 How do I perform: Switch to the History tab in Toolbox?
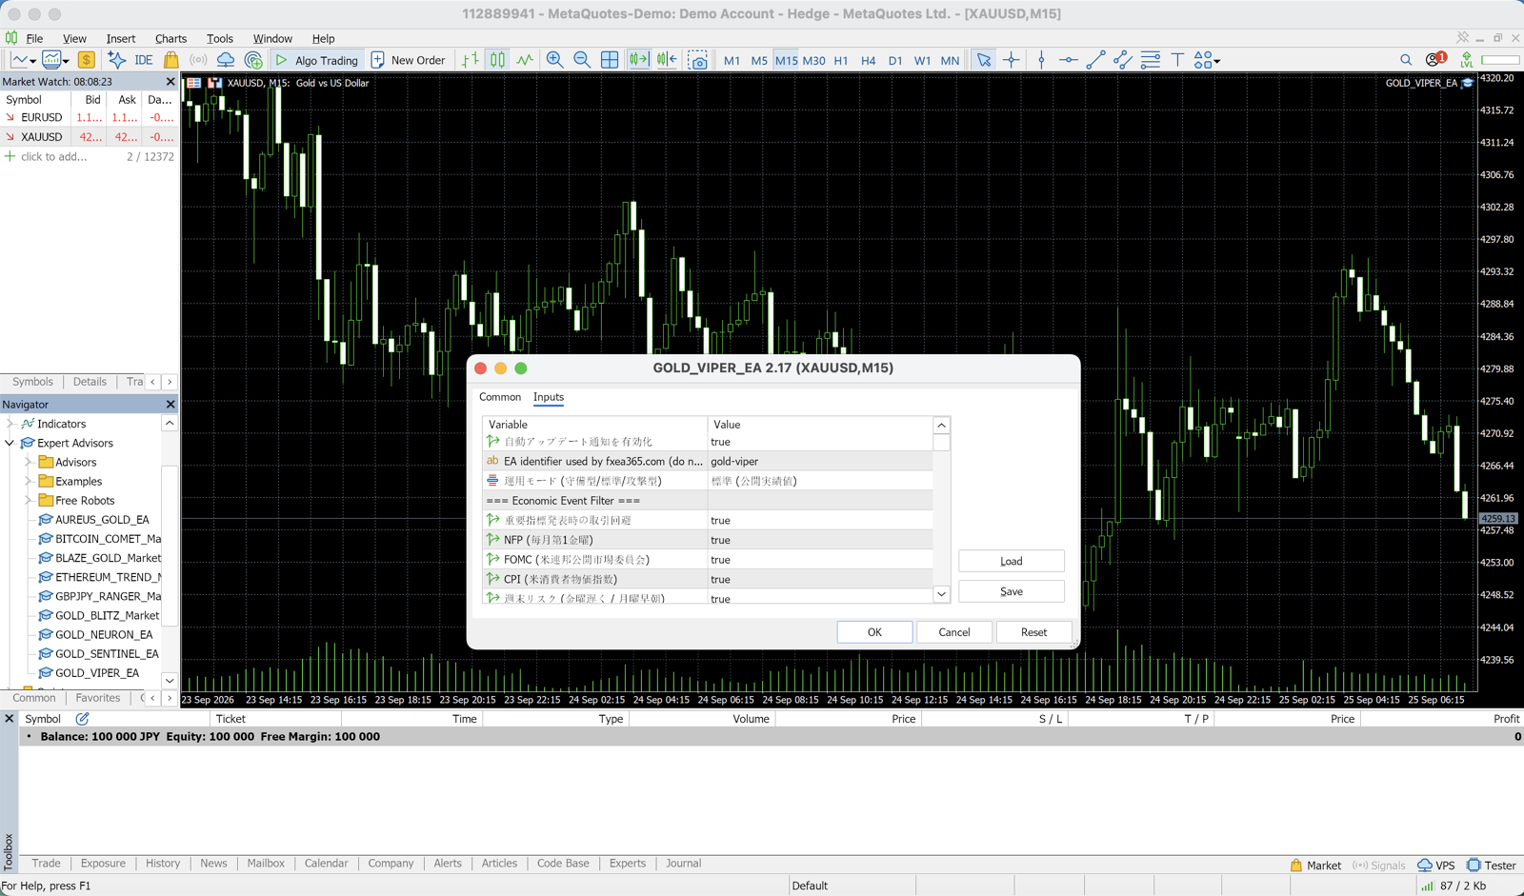tap(163, 864)
